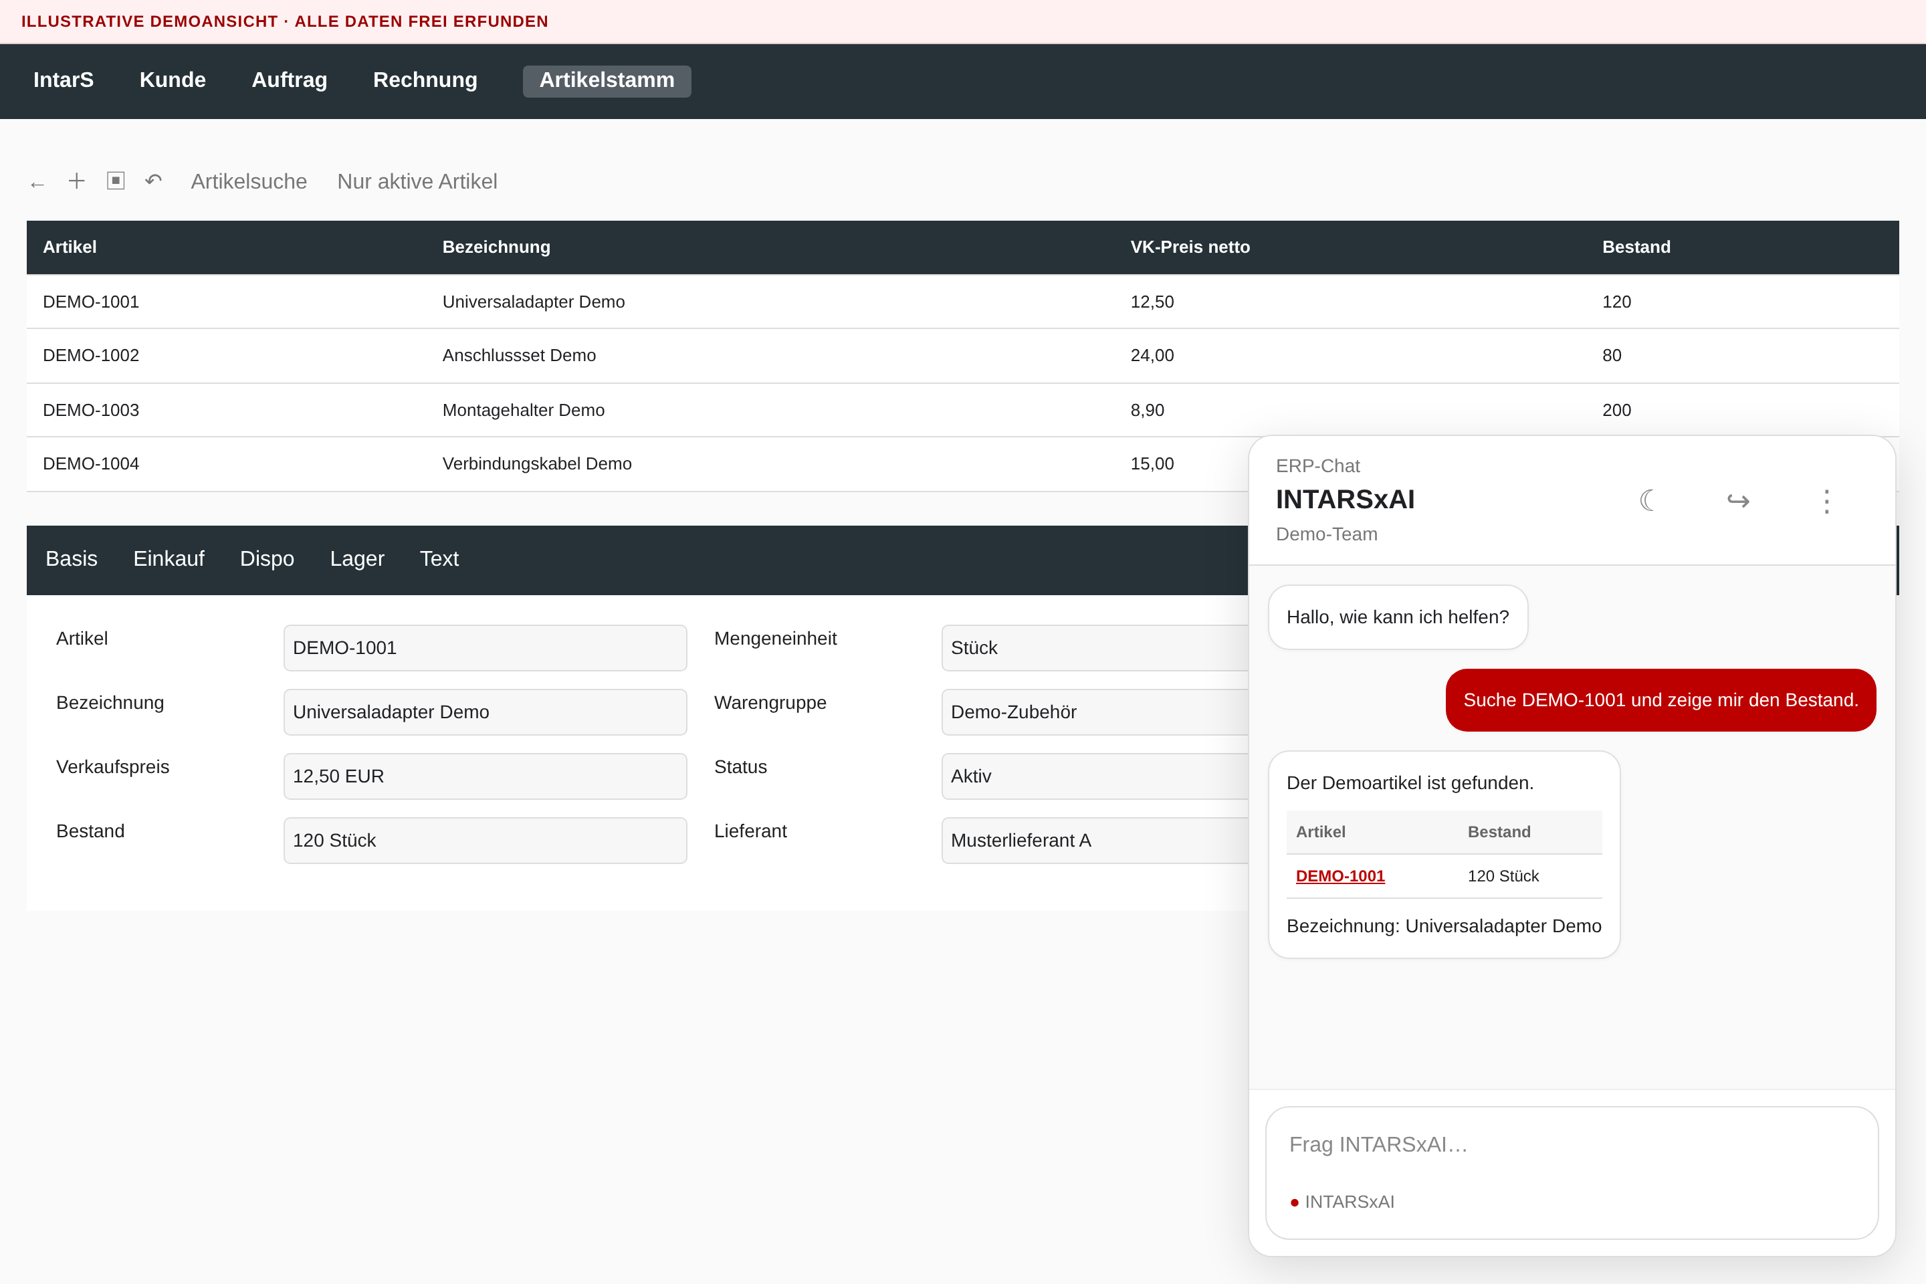This screenshot has height=1284, width=1926.
Task: Open the DEMO-1001 link in chat
Action: (1340, 876)
